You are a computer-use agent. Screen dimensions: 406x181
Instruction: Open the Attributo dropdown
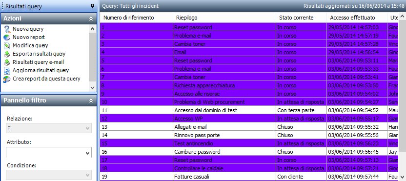87,153
